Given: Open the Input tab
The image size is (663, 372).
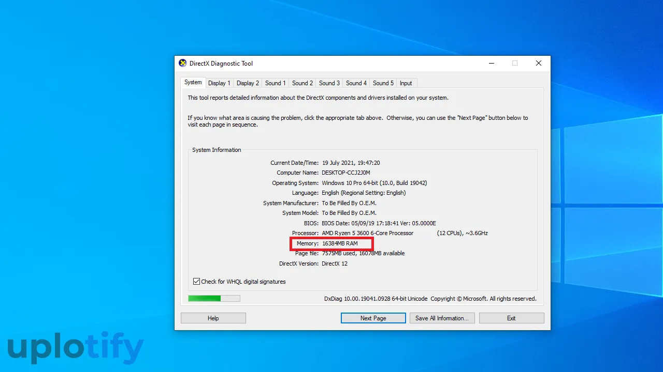Looking at the screenshot, I should (x=406, y=83).
